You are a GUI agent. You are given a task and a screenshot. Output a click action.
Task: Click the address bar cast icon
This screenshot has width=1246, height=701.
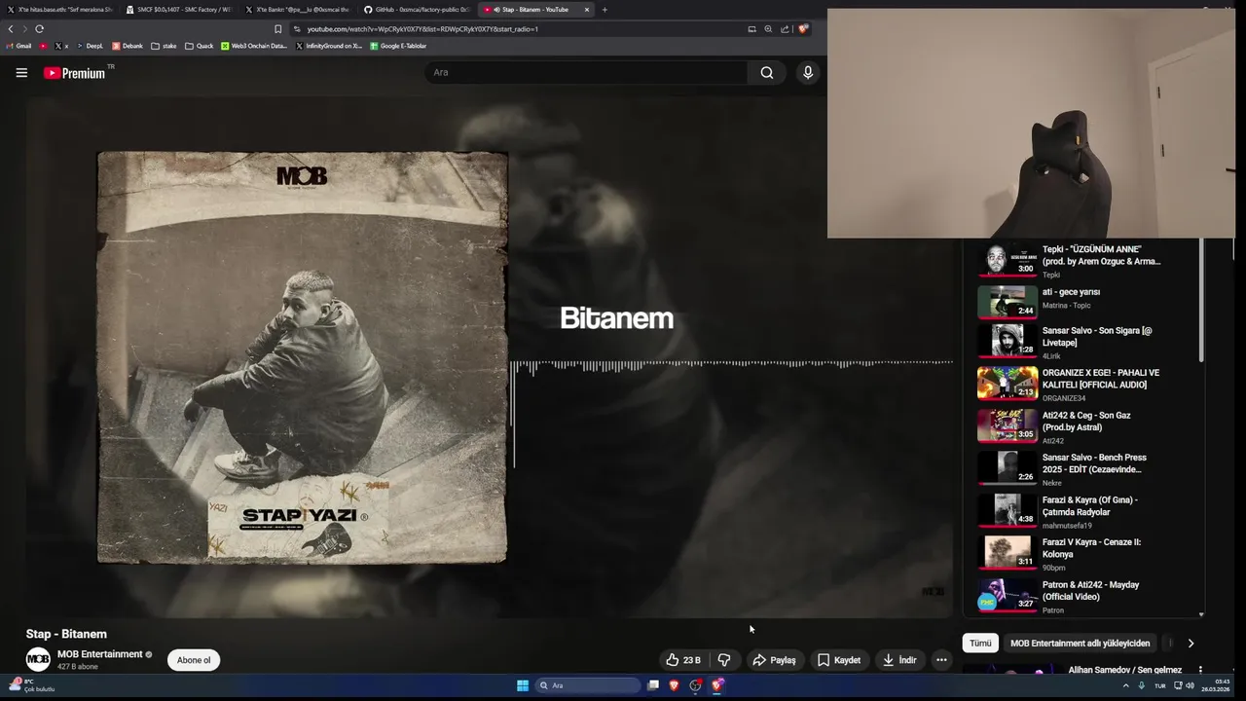coord(751,29)
